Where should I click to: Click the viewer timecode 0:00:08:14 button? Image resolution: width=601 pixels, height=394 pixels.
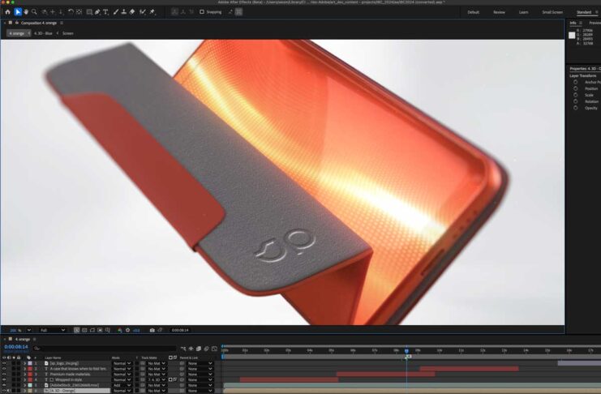tap(180, 330)
